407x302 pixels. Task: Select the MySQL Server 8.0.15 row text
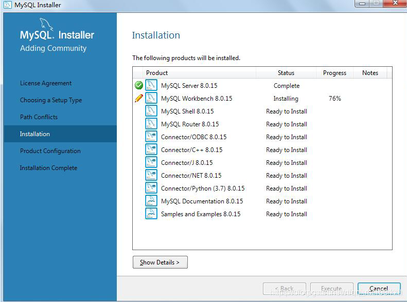(x=189, y=85)
